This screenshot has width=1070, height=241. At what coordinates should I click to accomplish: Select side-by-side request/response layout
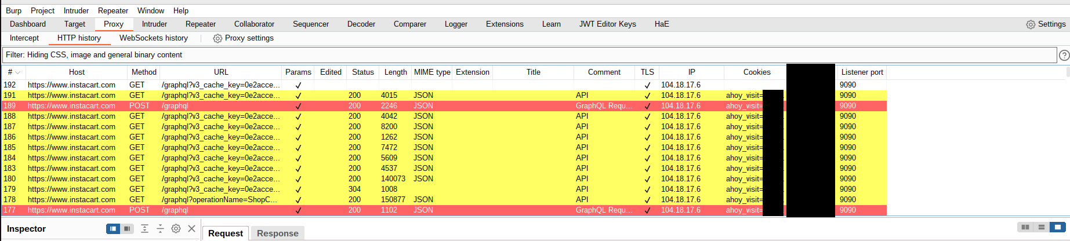(1025, 227)
